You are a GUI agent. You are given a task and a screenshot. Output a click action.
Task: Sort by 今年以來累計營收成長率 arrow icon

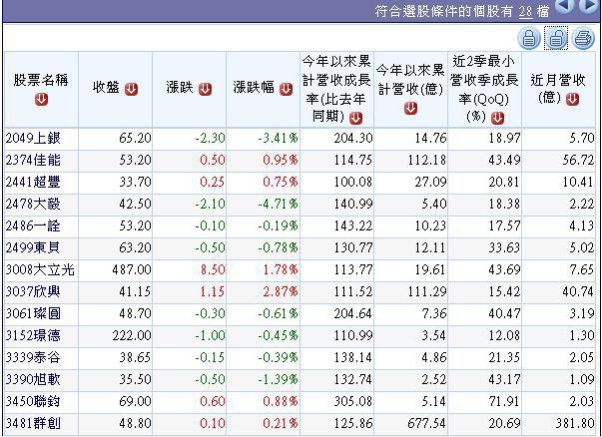point(355,118)
